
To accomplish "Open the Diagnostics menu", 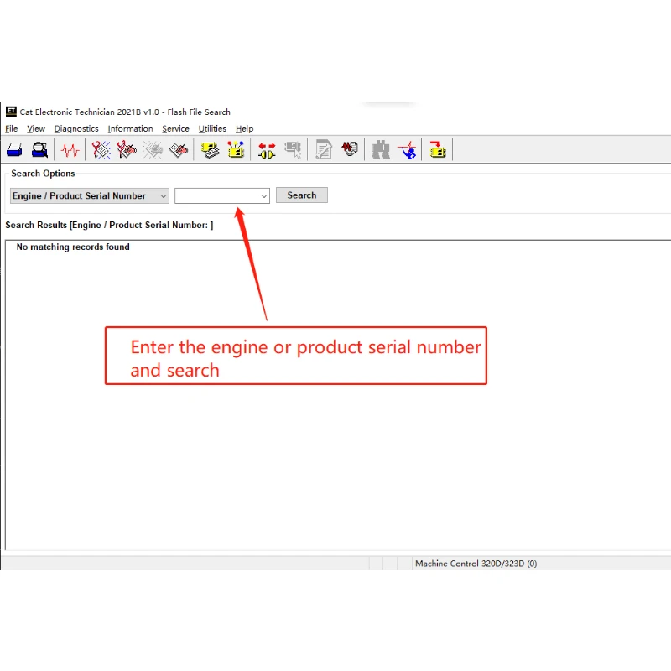I will point(76,129).
